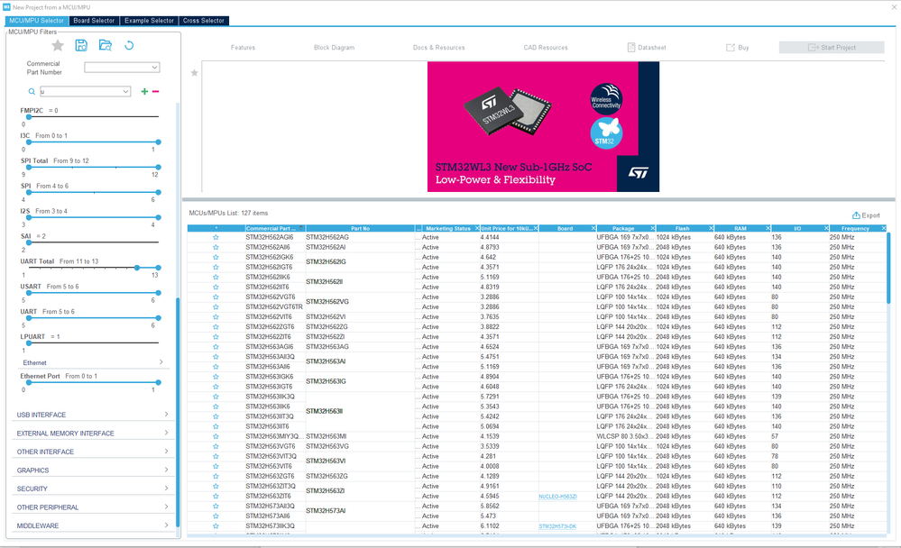Close the Board column X icon

pos(593,229)
